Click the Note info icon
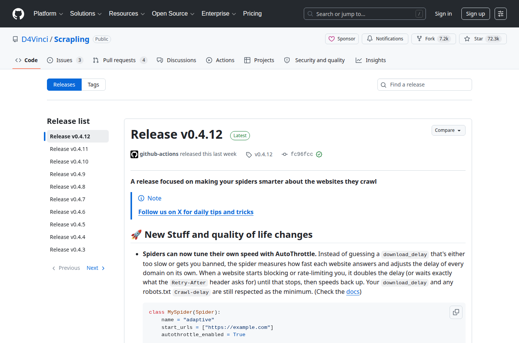519x343 pixels. 141,198
